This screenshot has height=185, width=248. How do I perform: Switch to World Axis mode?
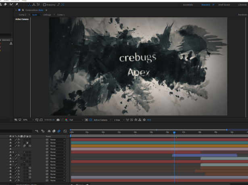click(34, 5)
